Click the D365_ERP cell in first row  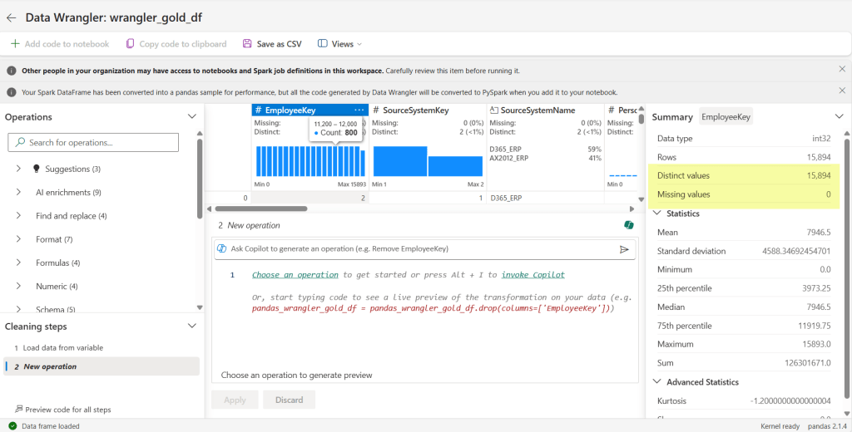(506, 198)
